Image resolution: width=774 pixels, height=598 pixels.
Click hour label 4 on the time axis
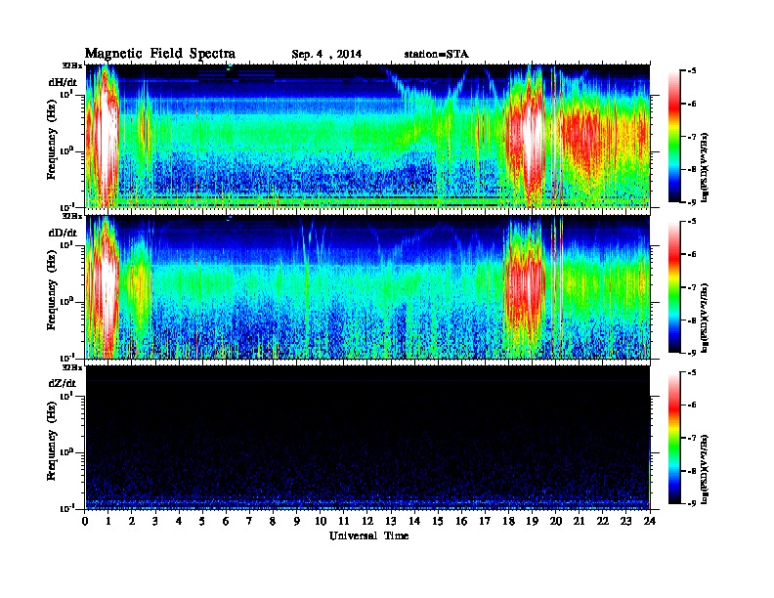click(x=179, y=521)
